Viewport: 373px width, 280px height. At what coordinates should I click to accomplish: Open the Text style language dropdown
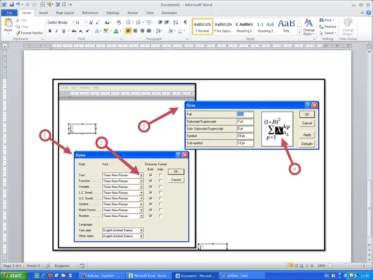tap(141, 230)
